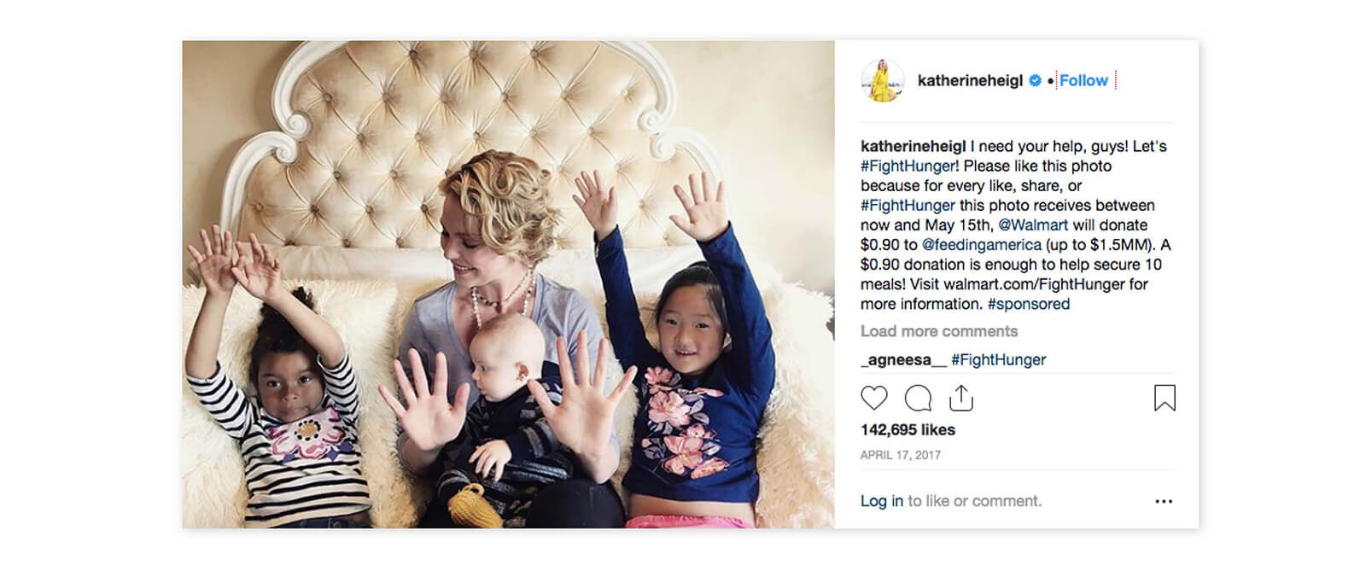Save the post using the bookmark icon
1366x571 pixels.
(x=1165, y=398)
